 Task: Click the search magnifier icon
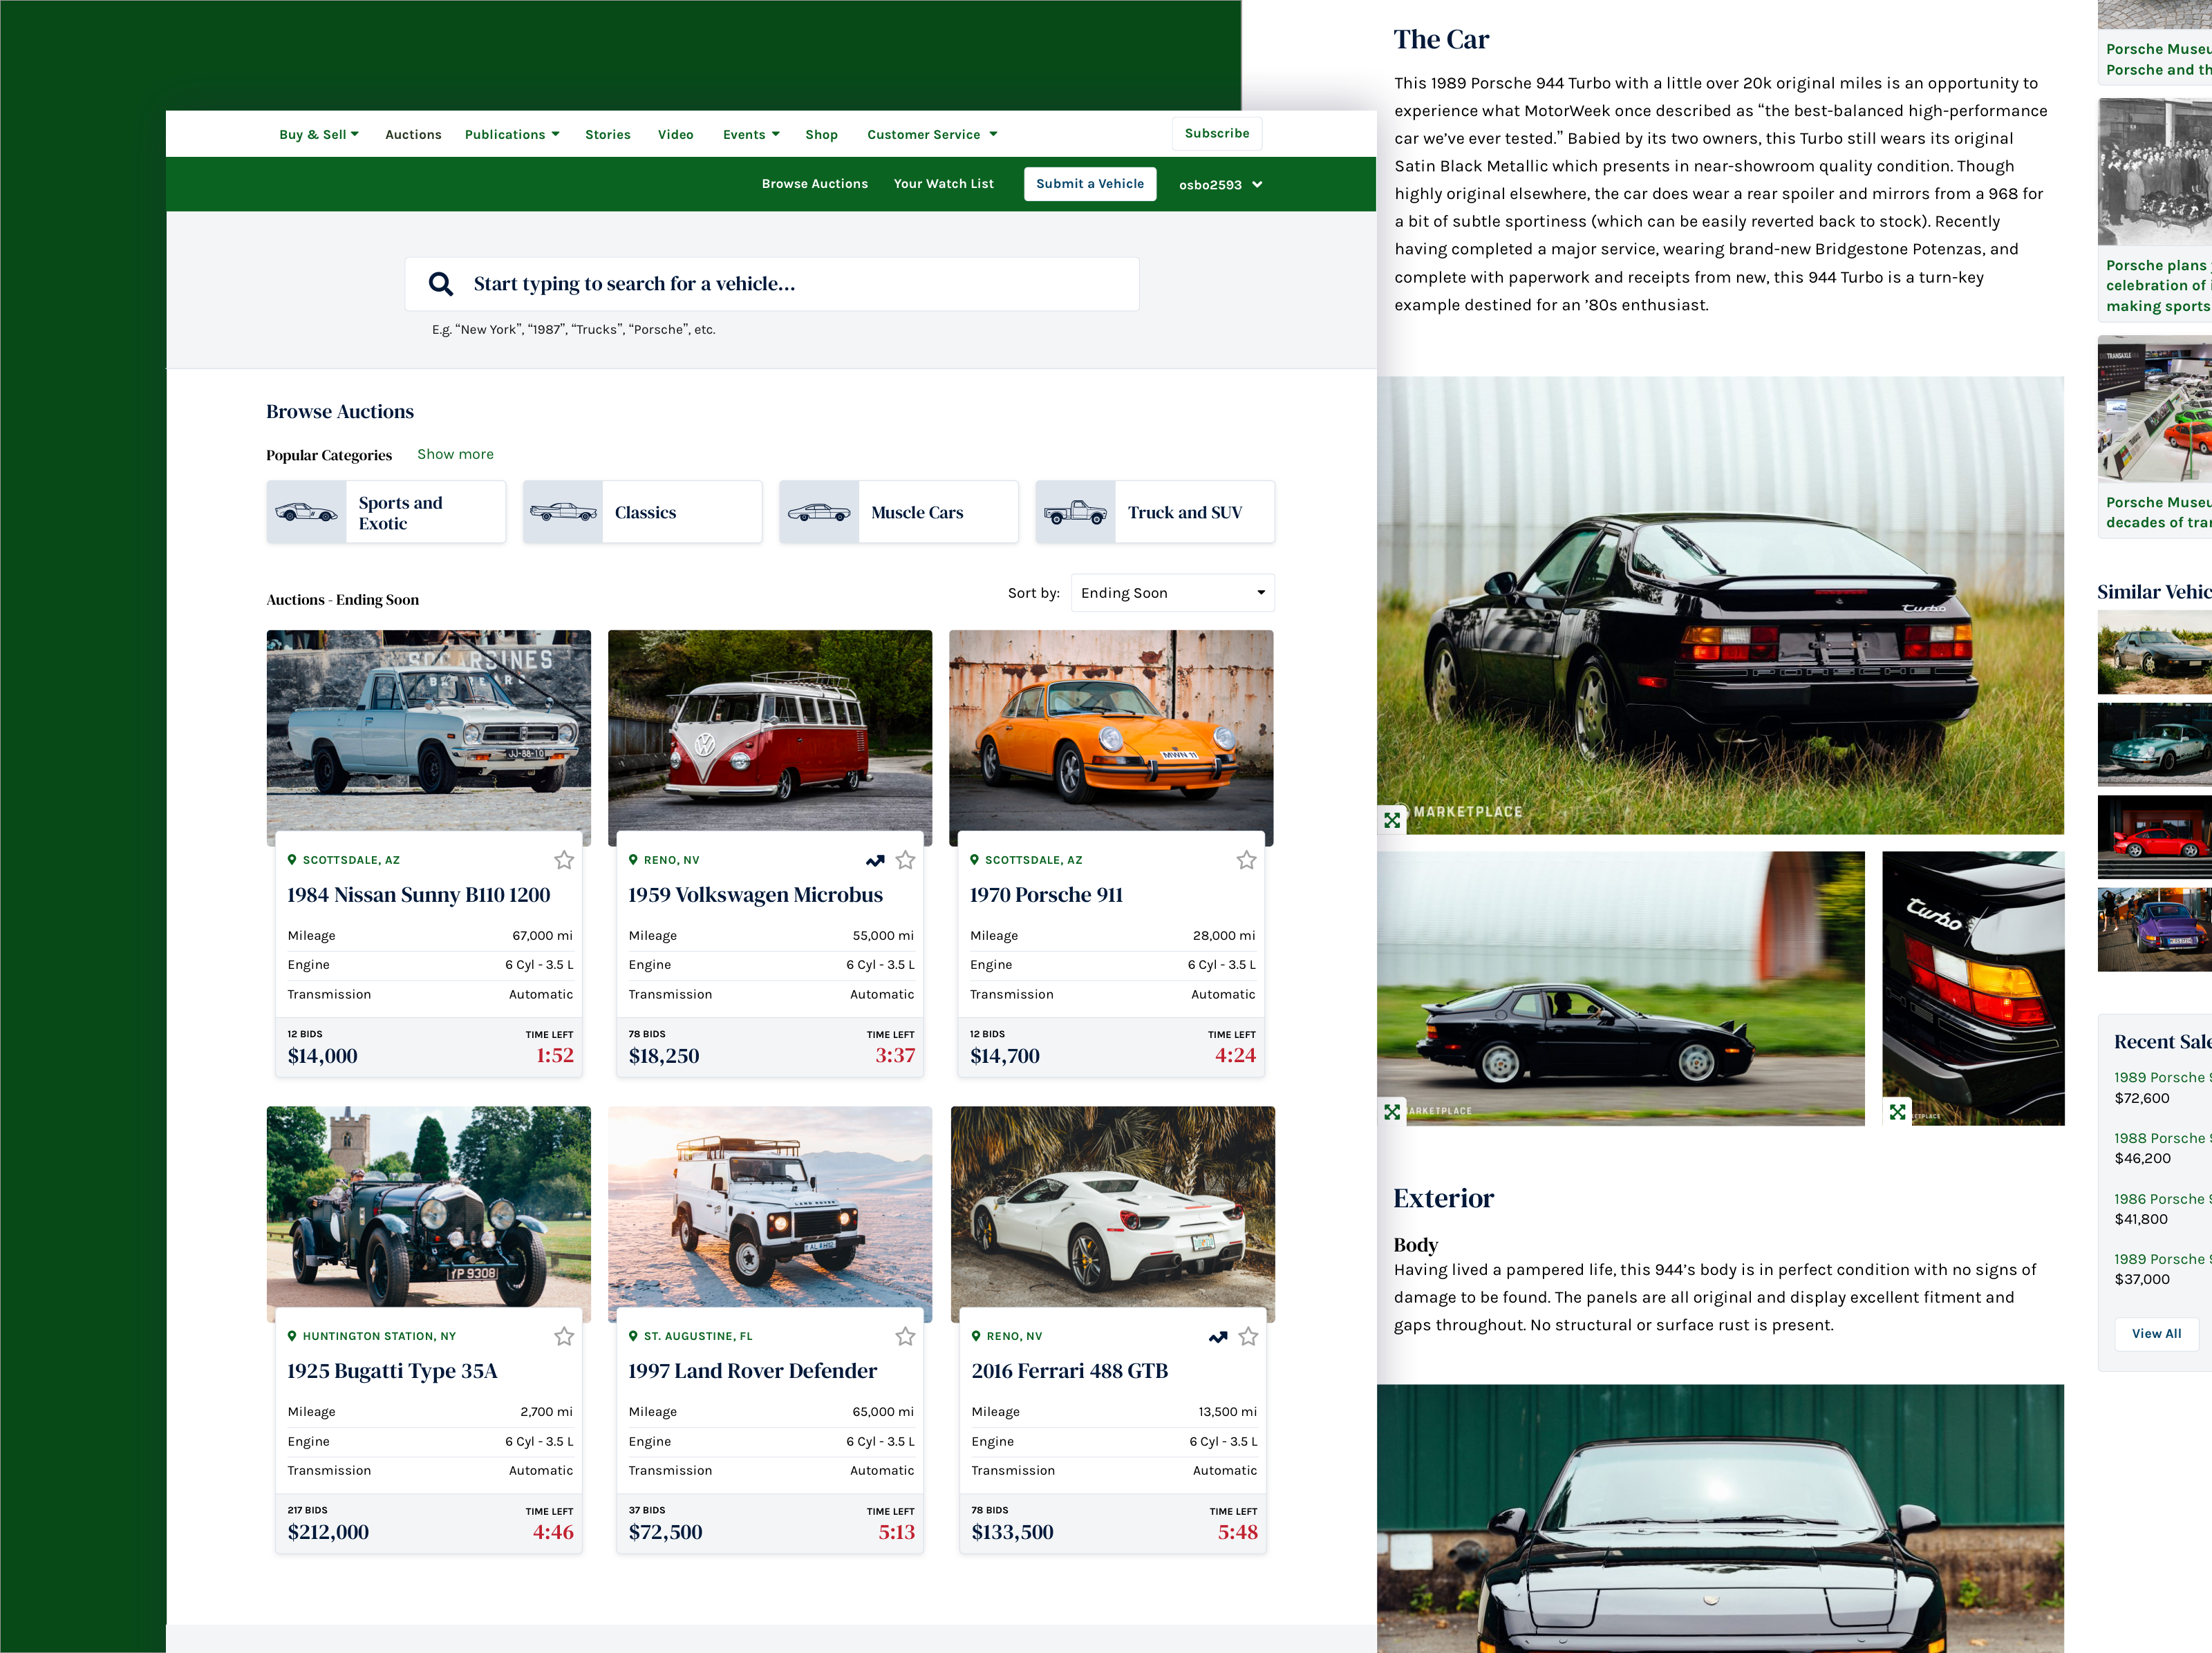click(x=440, y=284)
